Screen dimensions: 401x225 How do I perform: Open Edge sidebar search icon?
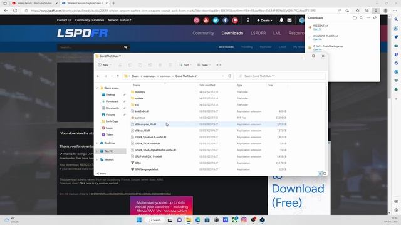(396, 19)
